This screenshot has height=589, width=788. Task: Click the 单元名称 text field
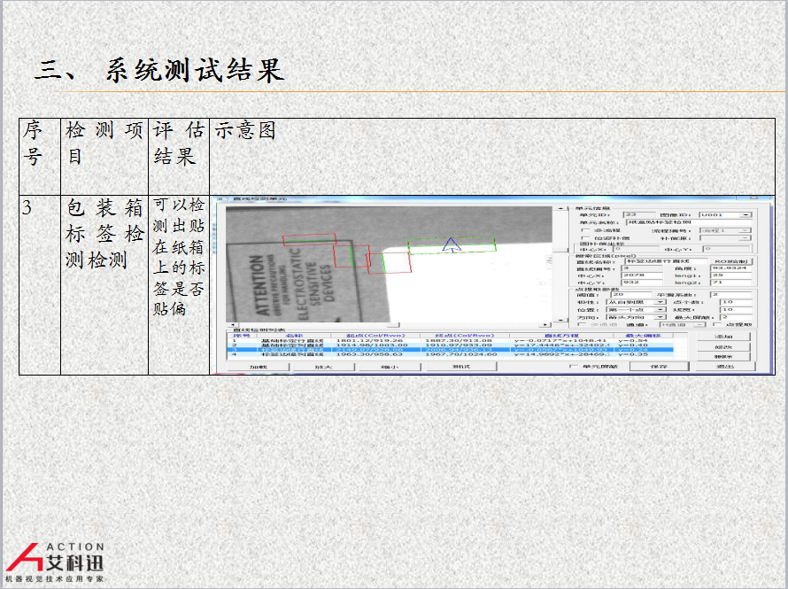pos(689,222)
